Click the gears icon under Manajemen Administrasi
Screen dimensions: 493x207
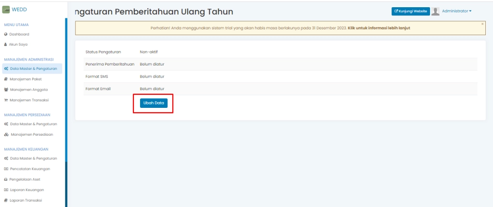tap(6, 69)
